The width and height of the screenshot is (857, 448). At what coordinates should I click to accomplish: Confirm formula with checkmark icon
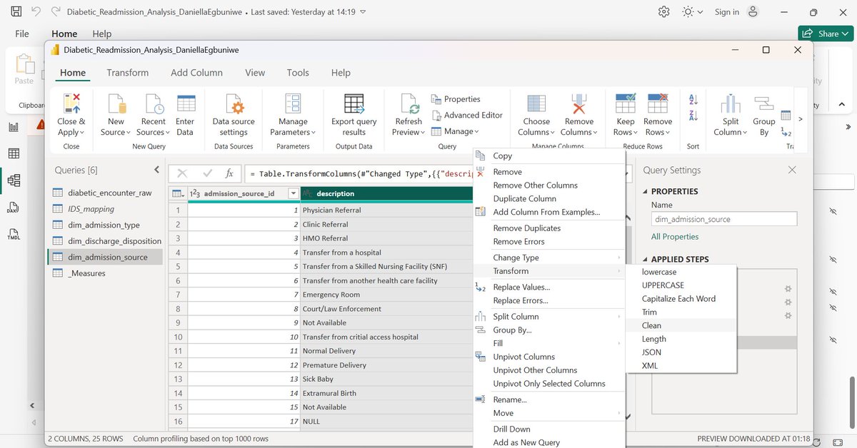208,173
